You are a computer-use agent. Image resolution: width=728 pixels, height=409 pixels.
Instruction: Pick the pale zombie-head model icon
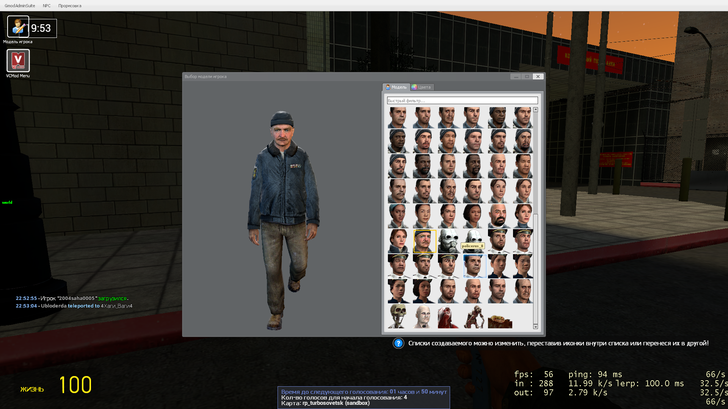click(x=424, y=316)
